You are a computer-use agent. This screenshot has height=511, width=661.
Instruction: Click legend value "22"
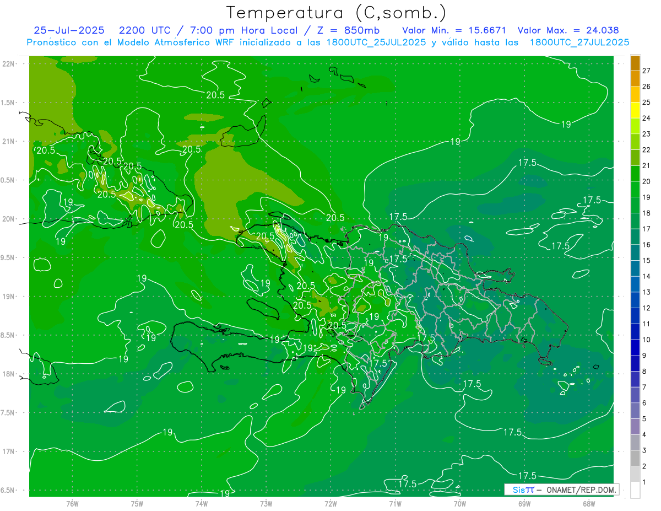coord(646,150)
